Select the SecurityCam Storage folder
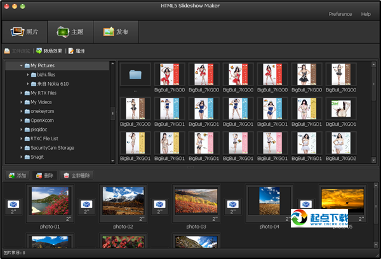381x259 pixels. (x=53, y=147)
